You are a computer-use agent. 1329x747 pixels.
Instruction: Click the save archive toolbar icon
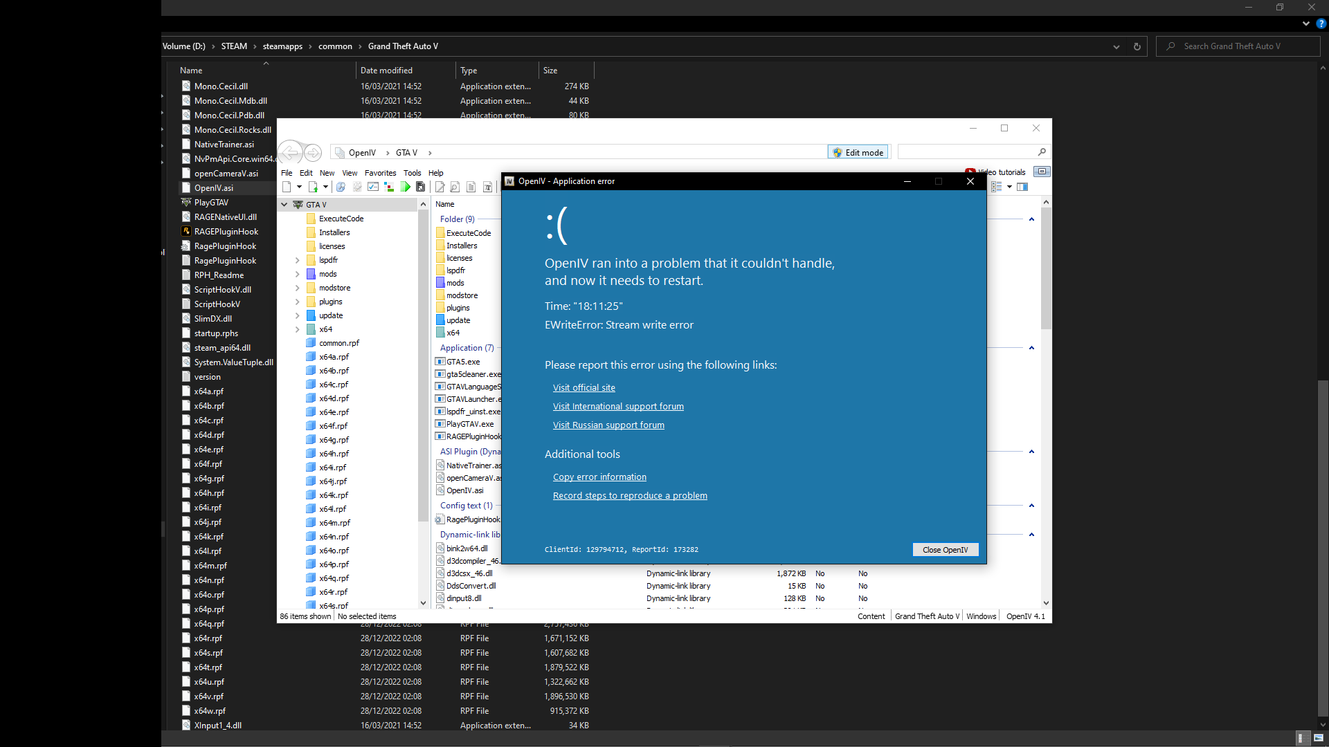pyautogui.click(x=420, y=187)
